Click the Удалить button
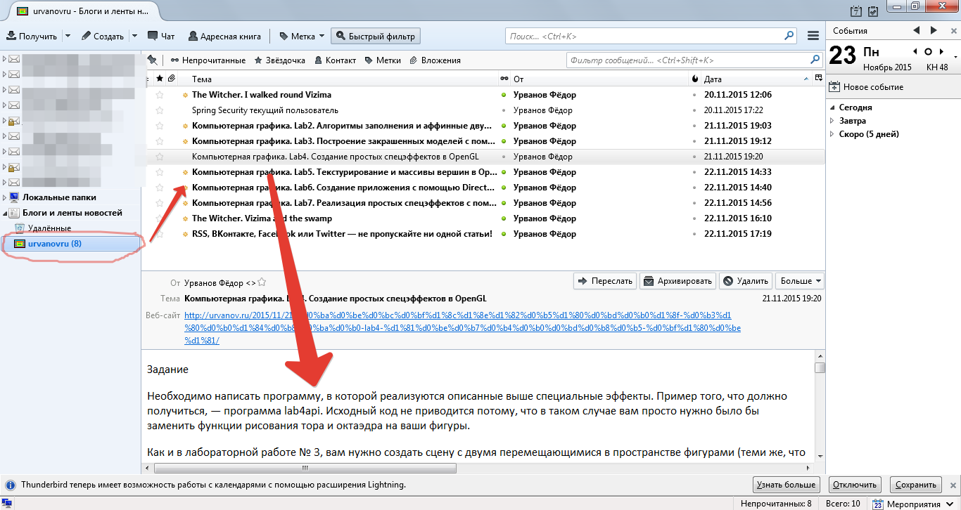Image resolution: width=961 pixels, height=510 pixels. pos(746,281)
